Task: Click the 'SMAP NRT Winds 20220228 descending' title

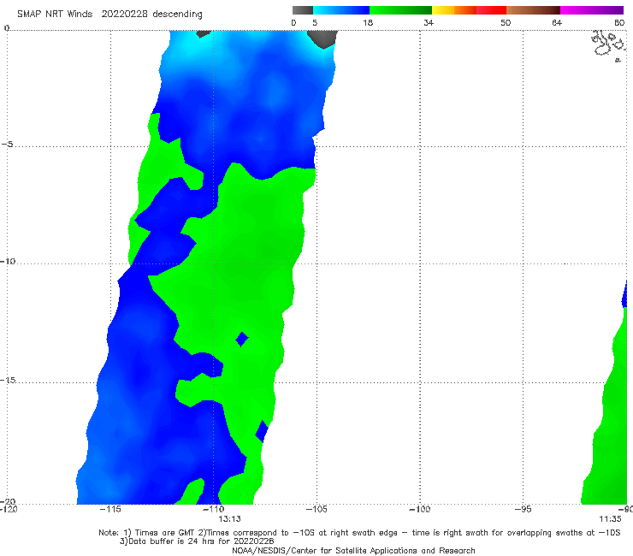Action: pyautogui.click(x=109, y=15)
